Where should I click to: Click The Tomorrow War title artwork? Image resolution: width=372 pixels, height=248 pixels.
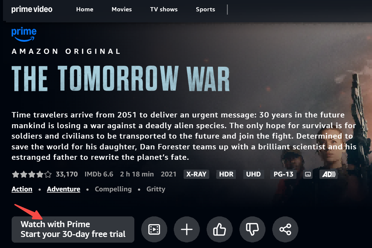(121, 79)
